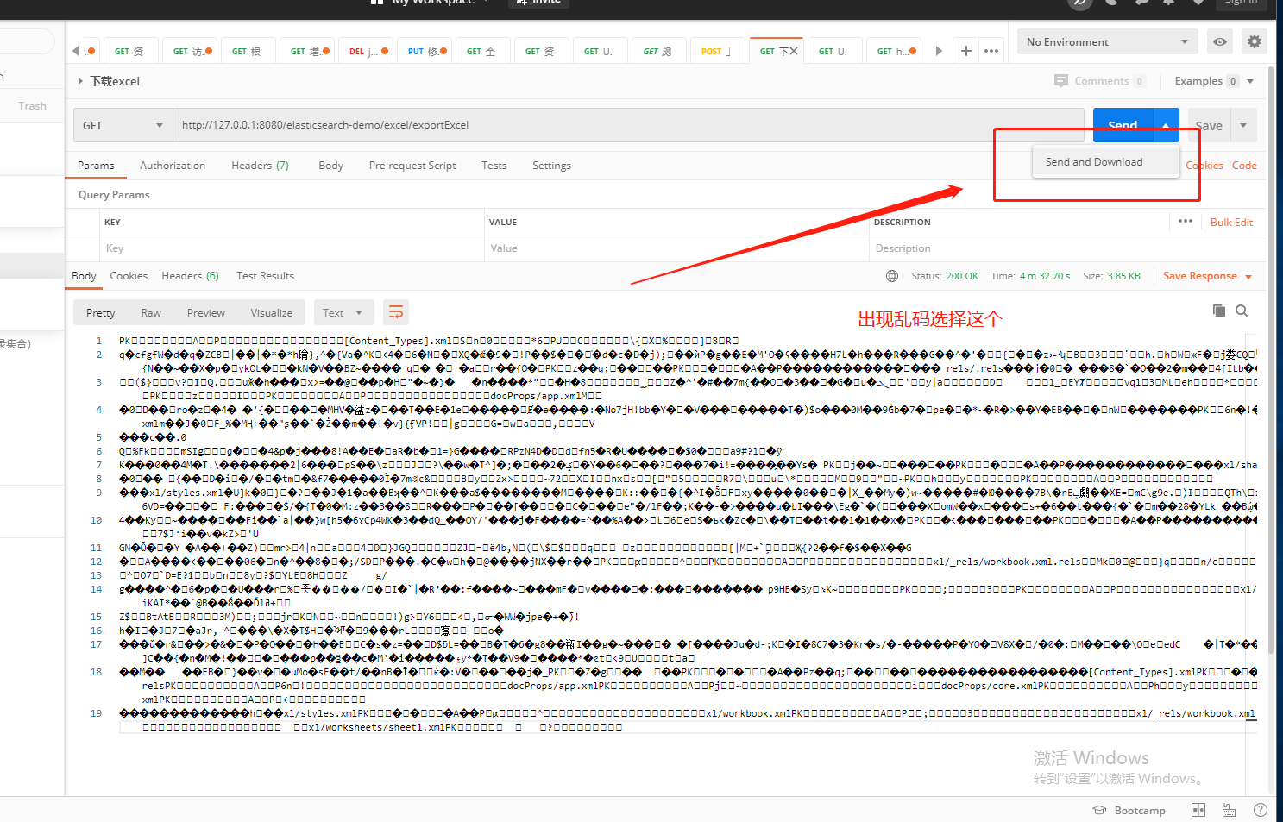This screenshot has height=822, width=1283.
Task: Close the active 下 request tab
Action: click(x=794, y=51)
